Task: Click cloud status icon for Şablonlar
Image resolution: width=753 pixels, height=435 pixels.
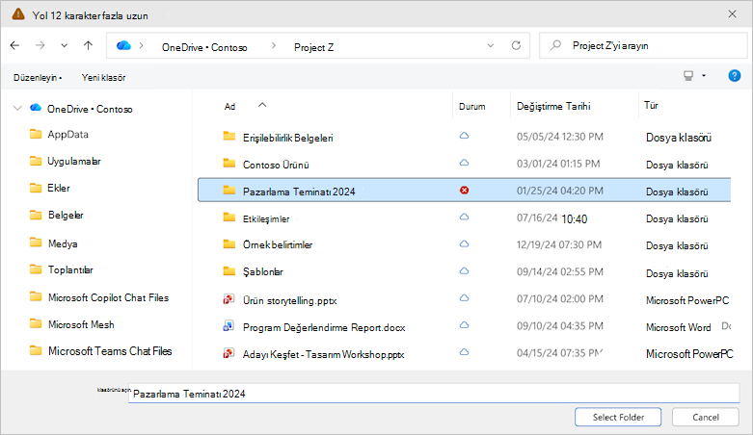Action: 464,271
